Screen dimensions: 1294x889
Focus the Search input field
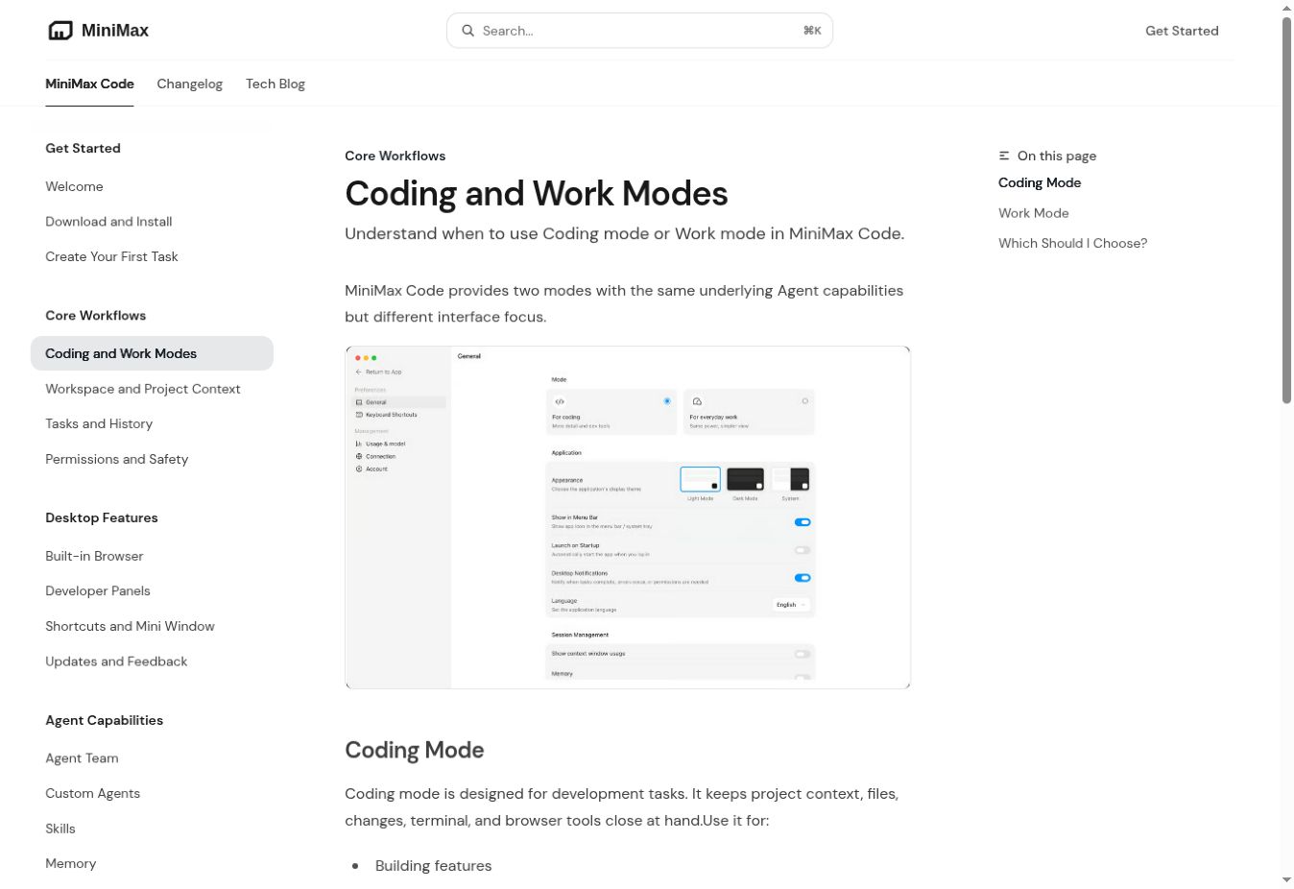coord(639,31)
